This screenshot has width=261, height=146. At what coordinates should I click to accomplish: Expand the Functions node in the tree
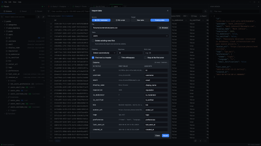pyautogui.click(x=4, y=114)
